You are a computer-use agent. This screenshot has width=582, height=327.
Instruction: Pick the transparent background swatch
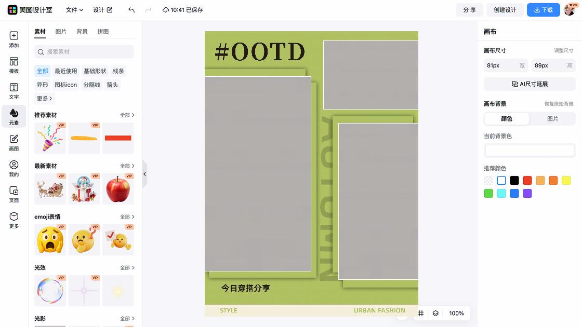pyautogui.click(x=488, y=181)
